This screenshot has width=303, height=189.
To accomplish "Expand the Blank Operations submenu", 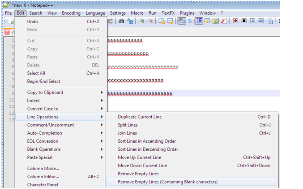I will pos(60,149).
